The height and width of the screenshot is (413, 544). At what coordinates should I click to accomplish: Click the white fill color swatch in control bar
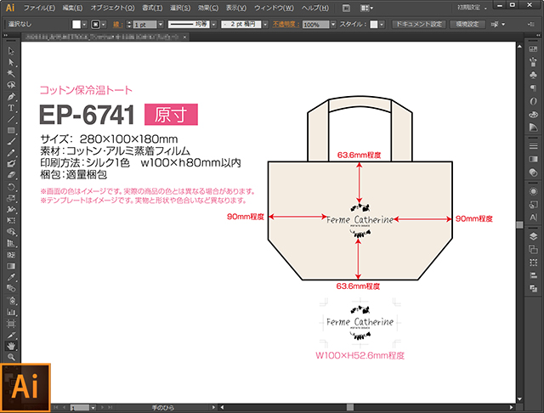click(x=76, y=25)
